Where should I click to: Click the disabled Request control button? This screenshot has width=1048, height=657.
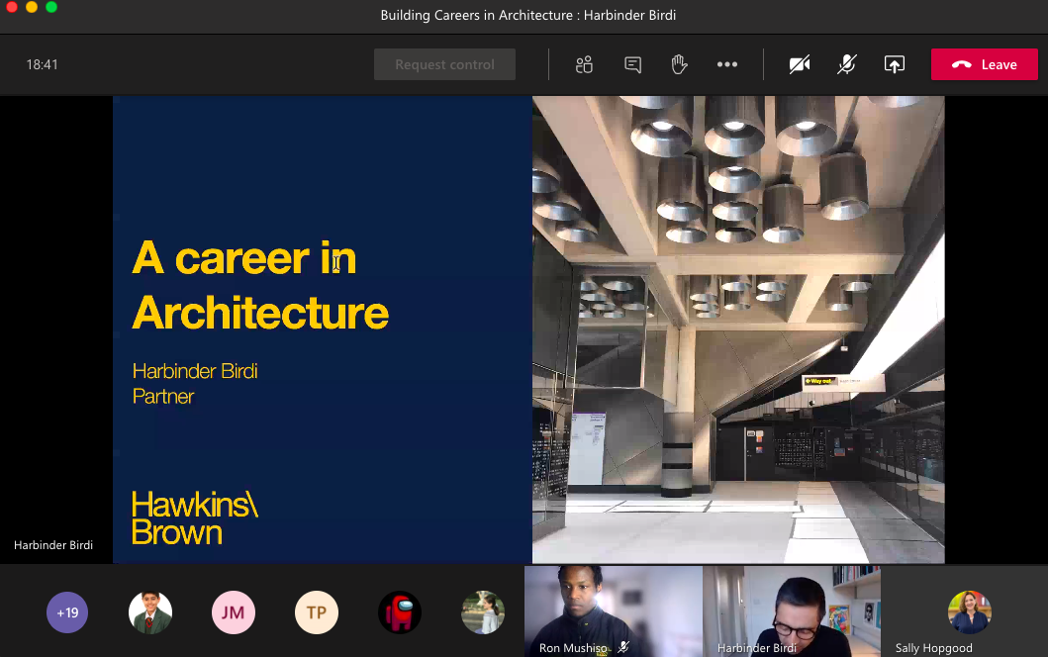(x=444, y=65)
